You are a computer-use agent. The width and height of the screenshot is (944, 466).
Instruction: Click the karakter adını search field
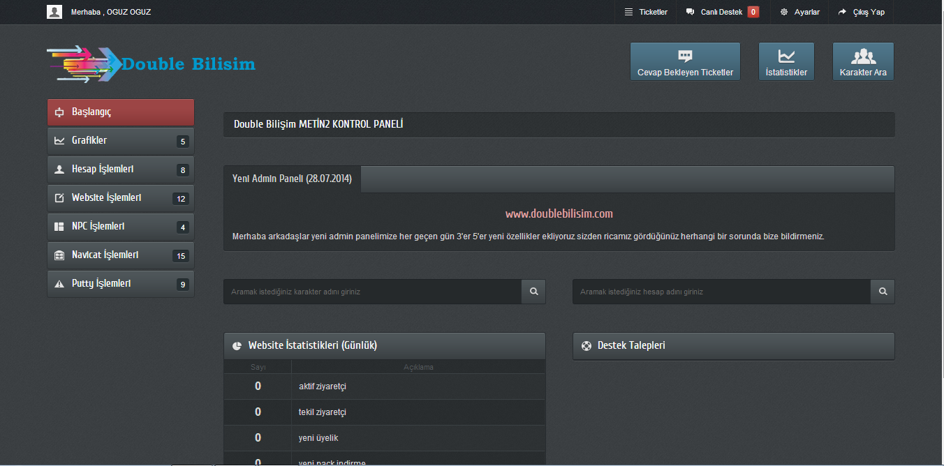point(372,292)
